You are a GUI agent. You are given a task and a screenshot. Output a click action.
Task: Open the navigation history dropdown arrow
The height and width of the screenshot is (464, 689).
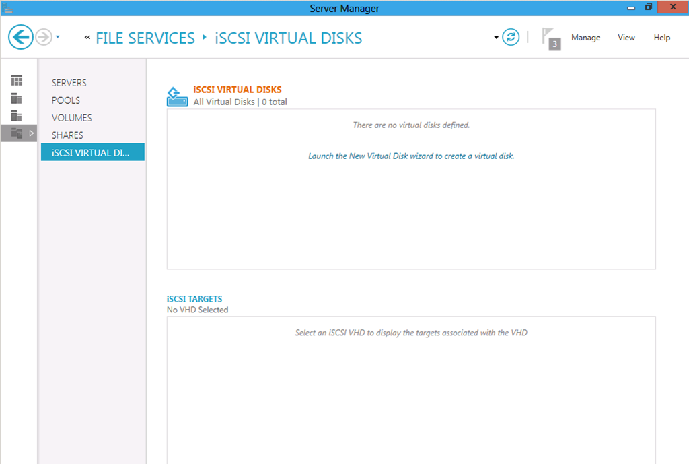point(58,37)
